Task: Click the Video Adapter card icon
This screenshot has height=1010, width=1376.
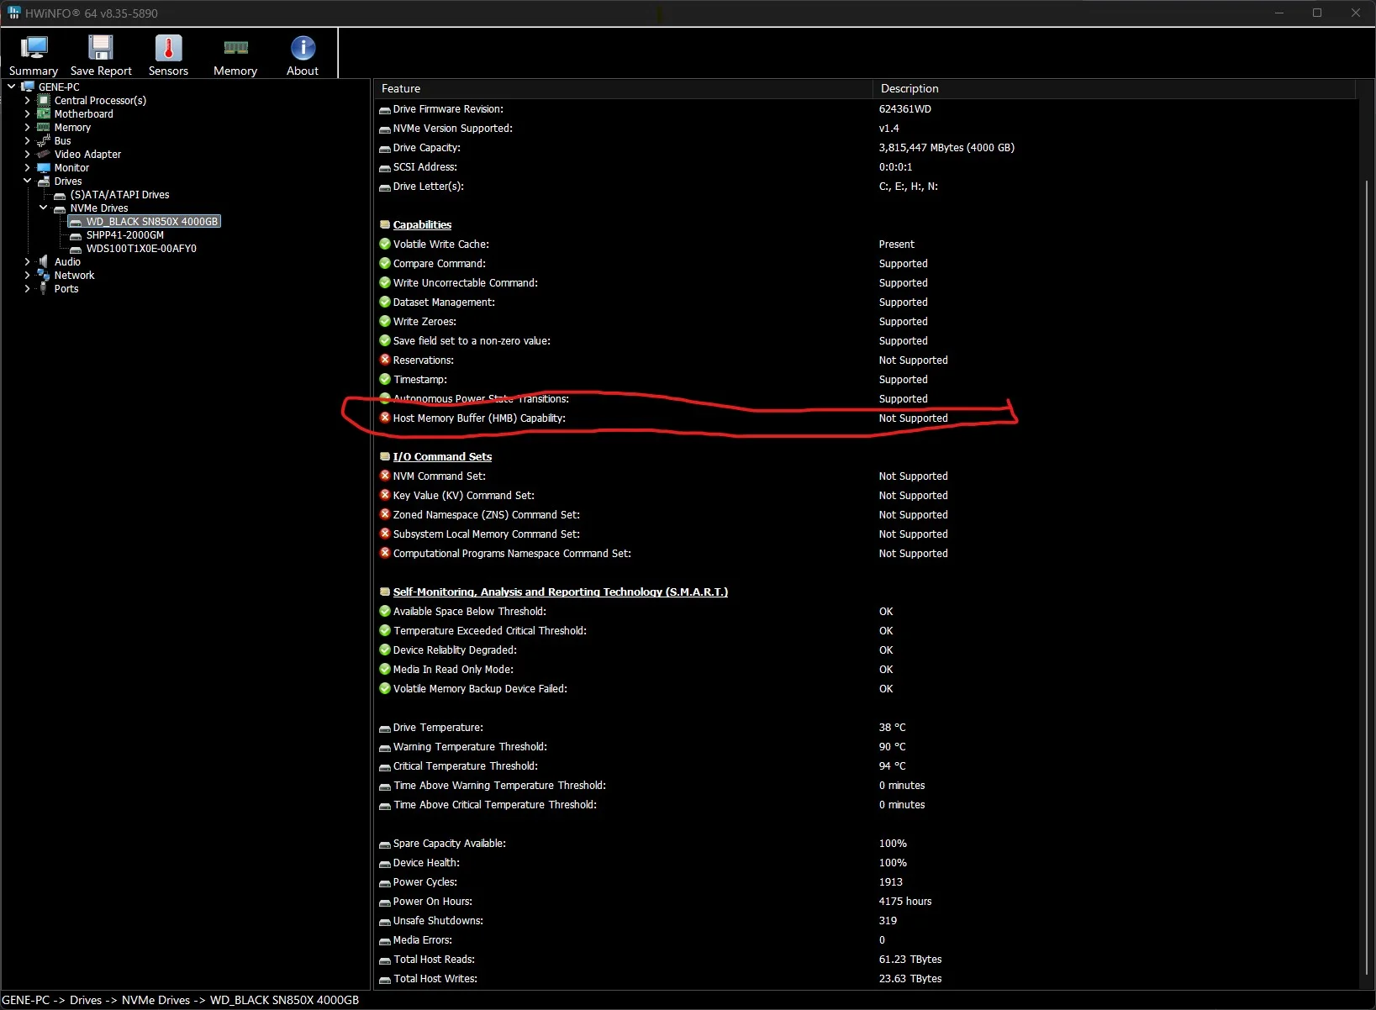Action: tap(44, 154)
